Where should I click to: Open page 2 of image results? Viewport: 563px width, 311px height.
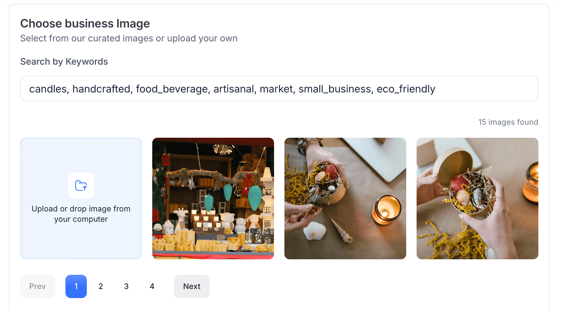point(101,286)
